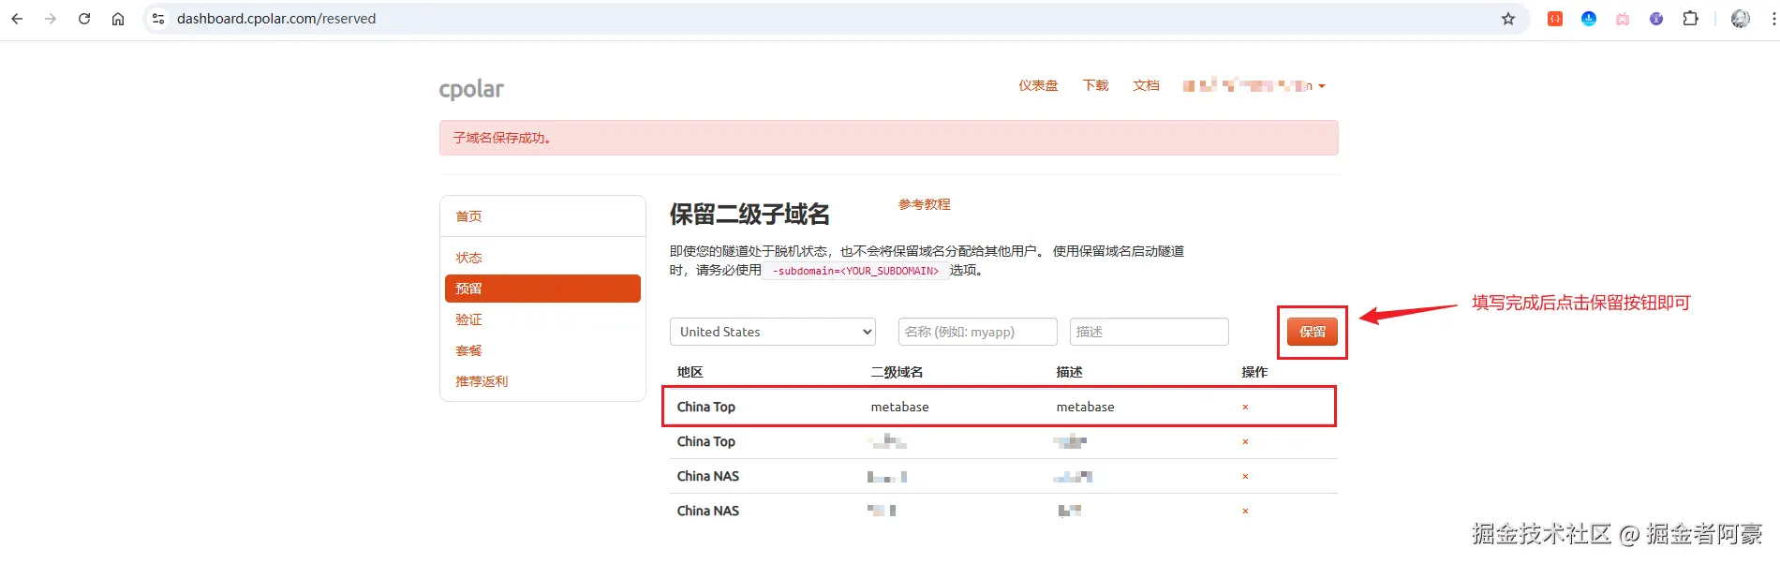Click China Top in the metabase row
The height and width of the screenshot is (564, 1780).
pyautogui.click(x=706, y=407)
